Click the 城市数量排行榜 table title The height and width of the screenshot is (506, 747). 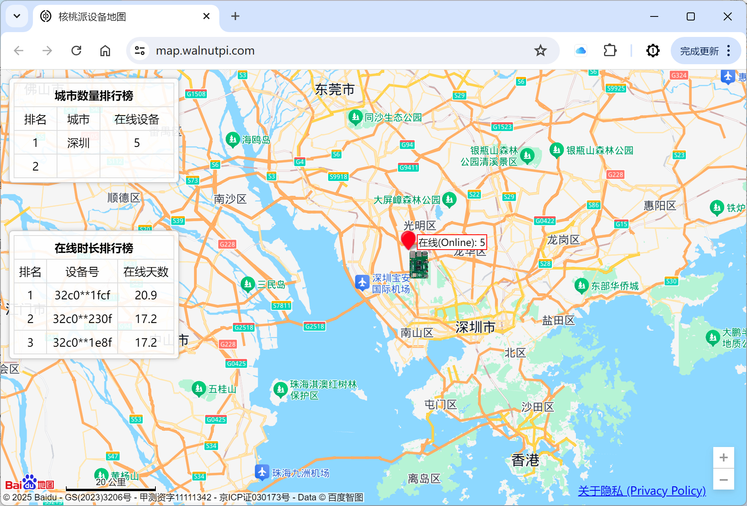(x=94, y=96)
